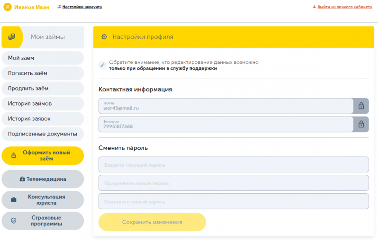Click the lock icon on the Почта field
The height and width of the screenshot is (242, 379).
point(361,106)
